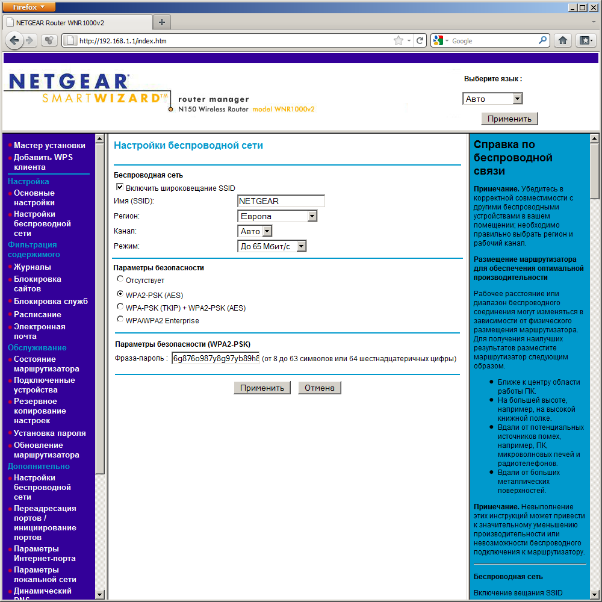Screen dimensions: 602x602
Task: Open the tab list dropdown arrow
Action: point(594,22)
